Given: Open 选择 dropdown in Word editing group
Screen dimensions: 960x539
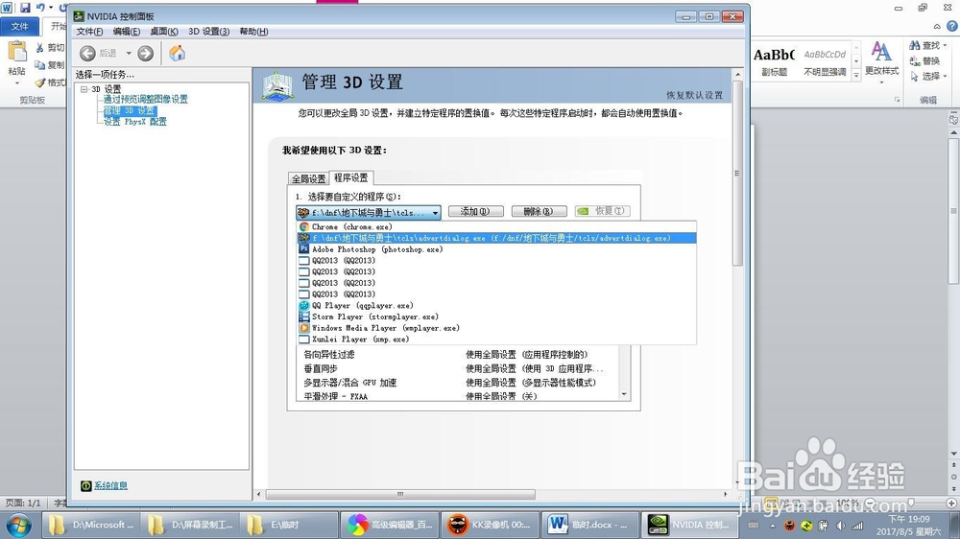Looking at the screenshot, I should 928,76.
